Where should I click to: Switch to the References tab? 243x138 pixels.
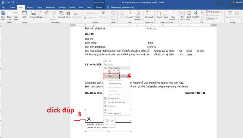coord(50,7)
